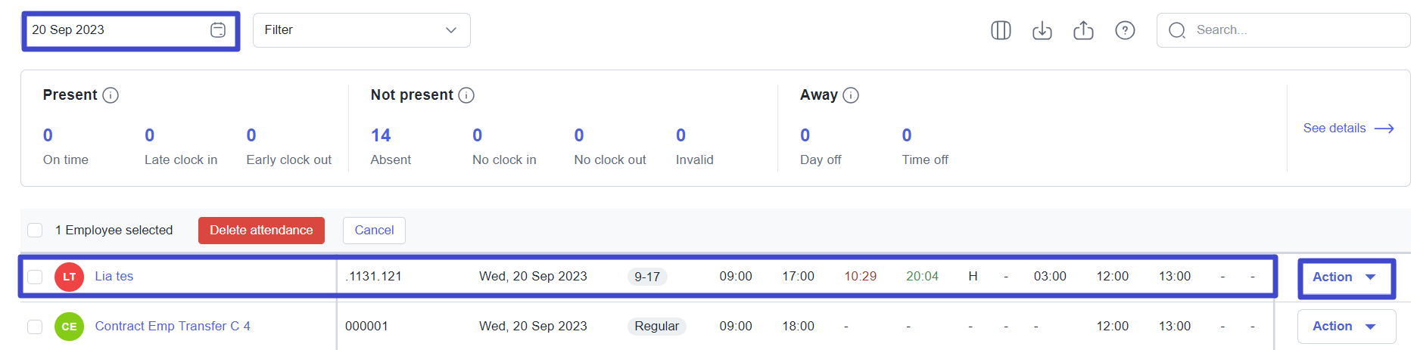Click the upload/export icon

[1083, 30]
